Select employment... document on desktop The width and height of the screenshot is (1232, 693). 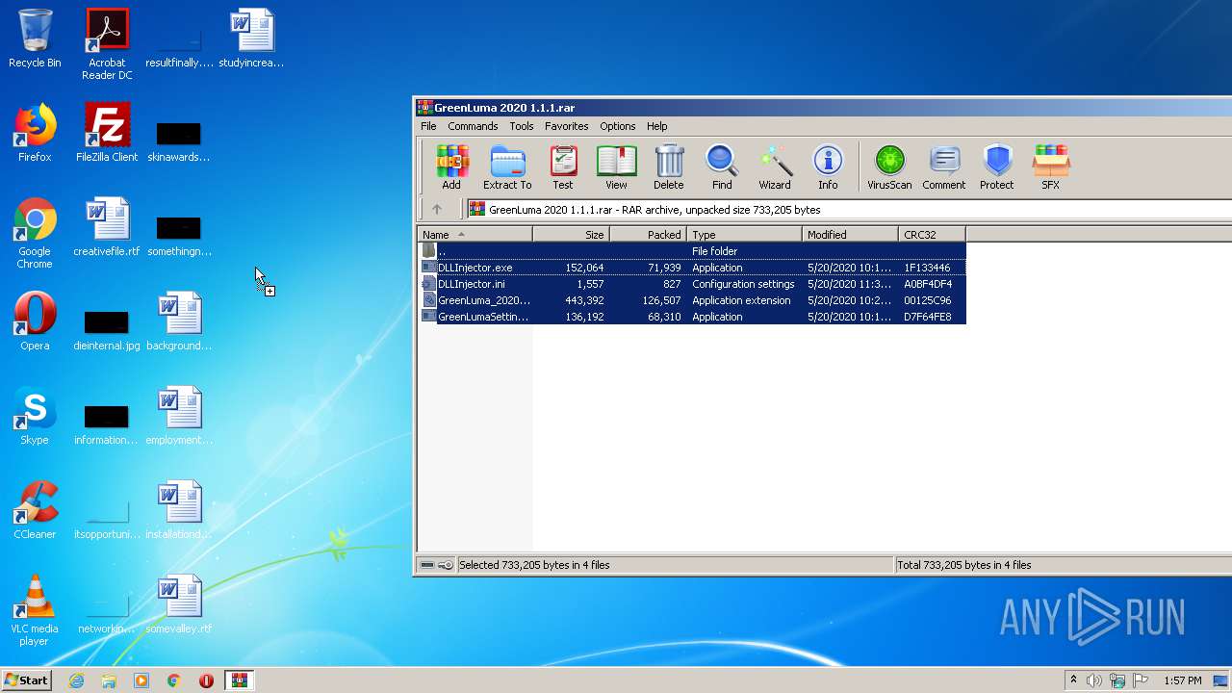coord(179,416)
